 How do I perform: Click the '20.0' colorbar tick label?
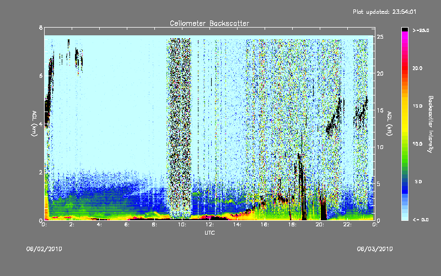[418, 68]
